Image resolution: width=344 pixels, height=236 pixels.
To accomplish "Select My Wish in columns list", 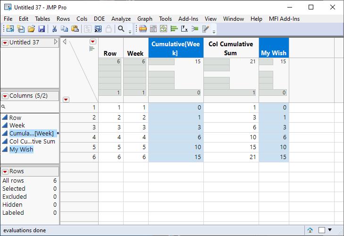I will [x=21, y=149].
